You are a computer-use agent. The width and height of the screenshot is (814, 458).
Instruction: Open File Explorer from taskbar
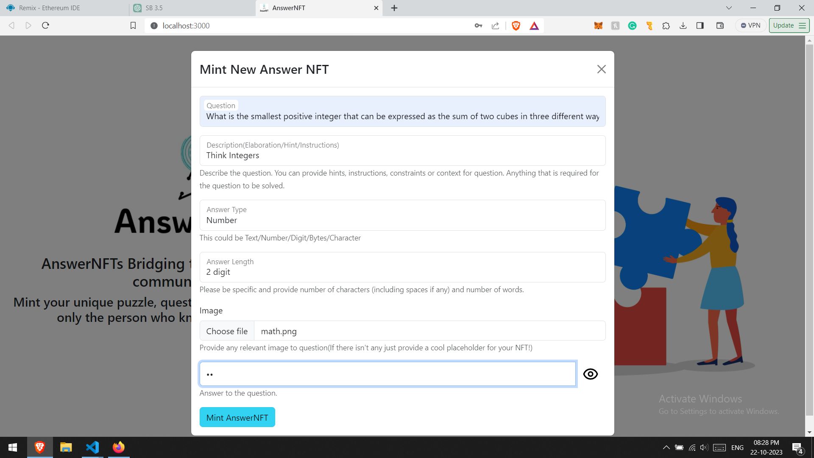[x=66, y=447]
